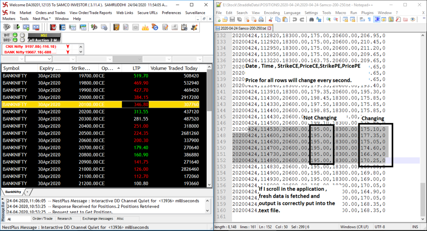Click sort arrow on Op... column header
This screenshot has width=427, height=231.
[x=118, y=68]
